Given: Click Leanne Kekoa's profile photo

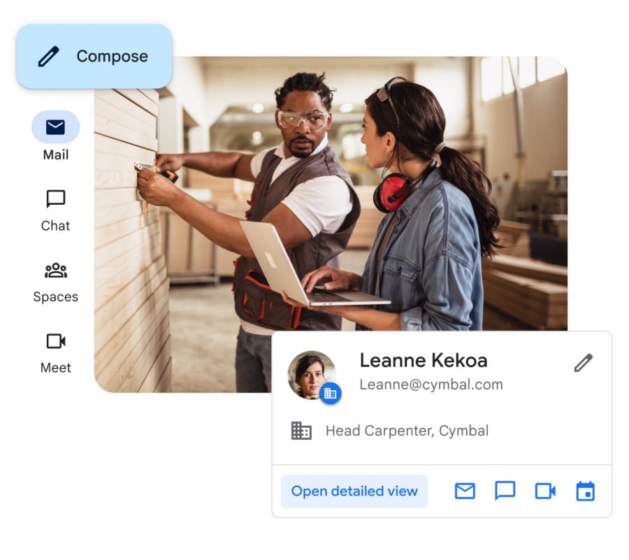Looking at the screenshot, I should (x=312, y=375).
